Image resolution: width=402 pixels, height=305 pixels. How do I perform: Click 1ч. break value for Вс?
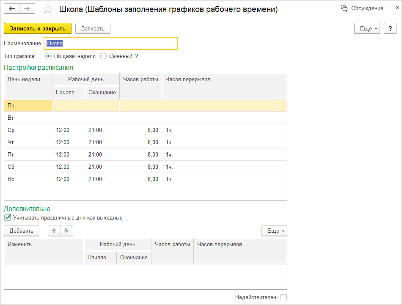point(169,179)
